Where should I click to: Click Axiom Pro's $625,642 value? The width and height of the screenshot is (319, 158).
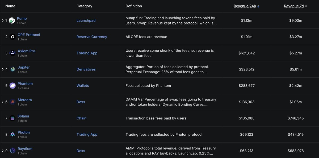pos(247,53)
